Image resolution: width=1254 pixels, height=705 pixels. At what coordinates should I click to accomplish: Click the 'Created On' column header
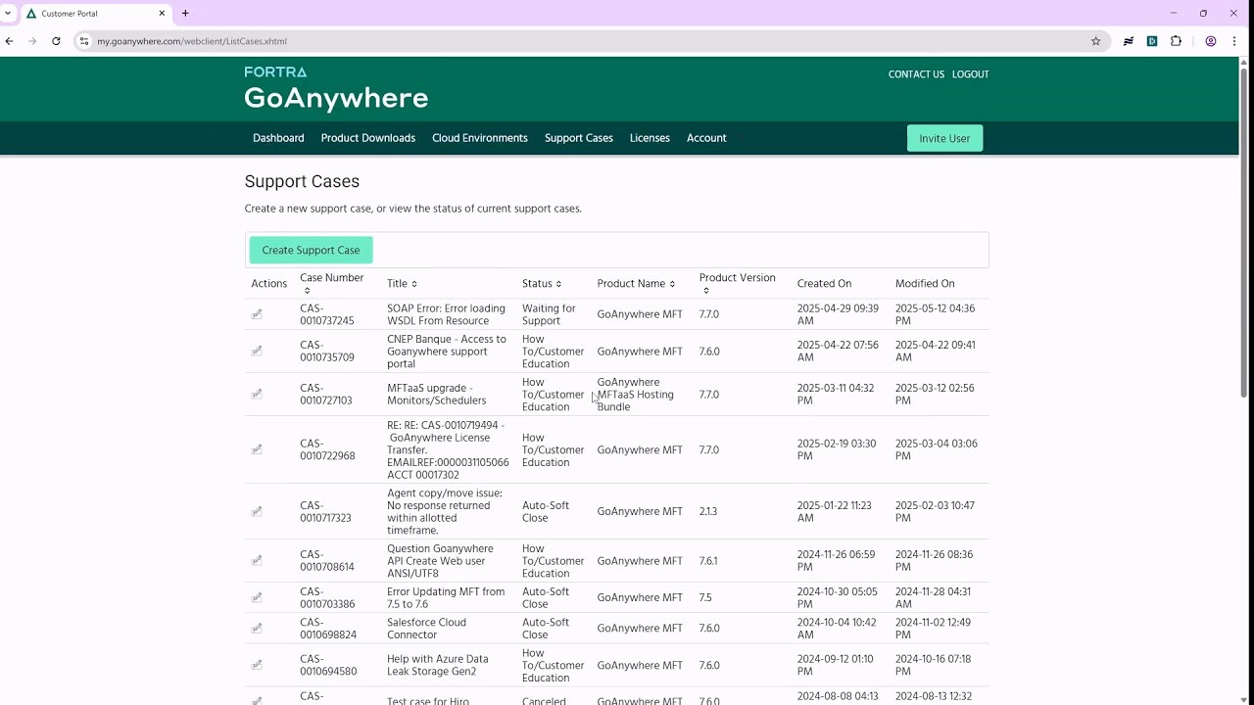tap(824, 284)
